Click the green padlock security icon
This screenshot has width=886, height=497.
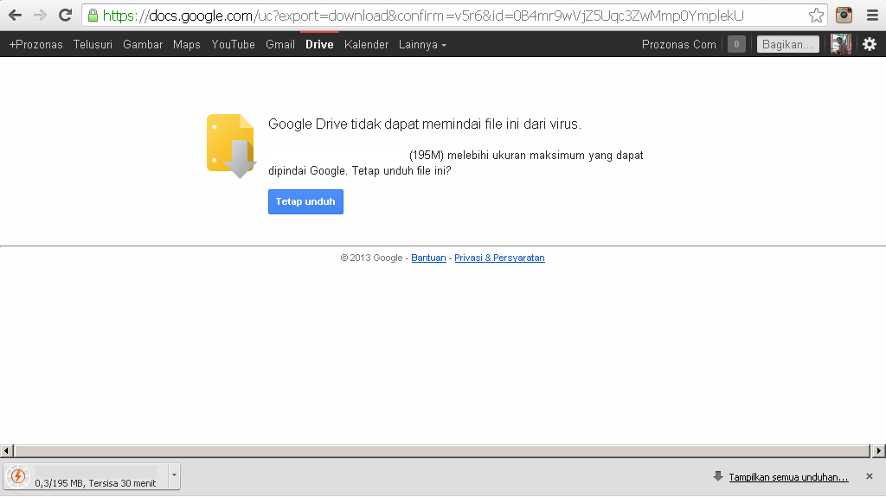tap(93, 16)
